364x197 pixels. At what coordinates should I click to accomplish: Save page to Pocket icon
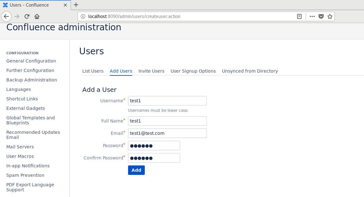(321, 16)
